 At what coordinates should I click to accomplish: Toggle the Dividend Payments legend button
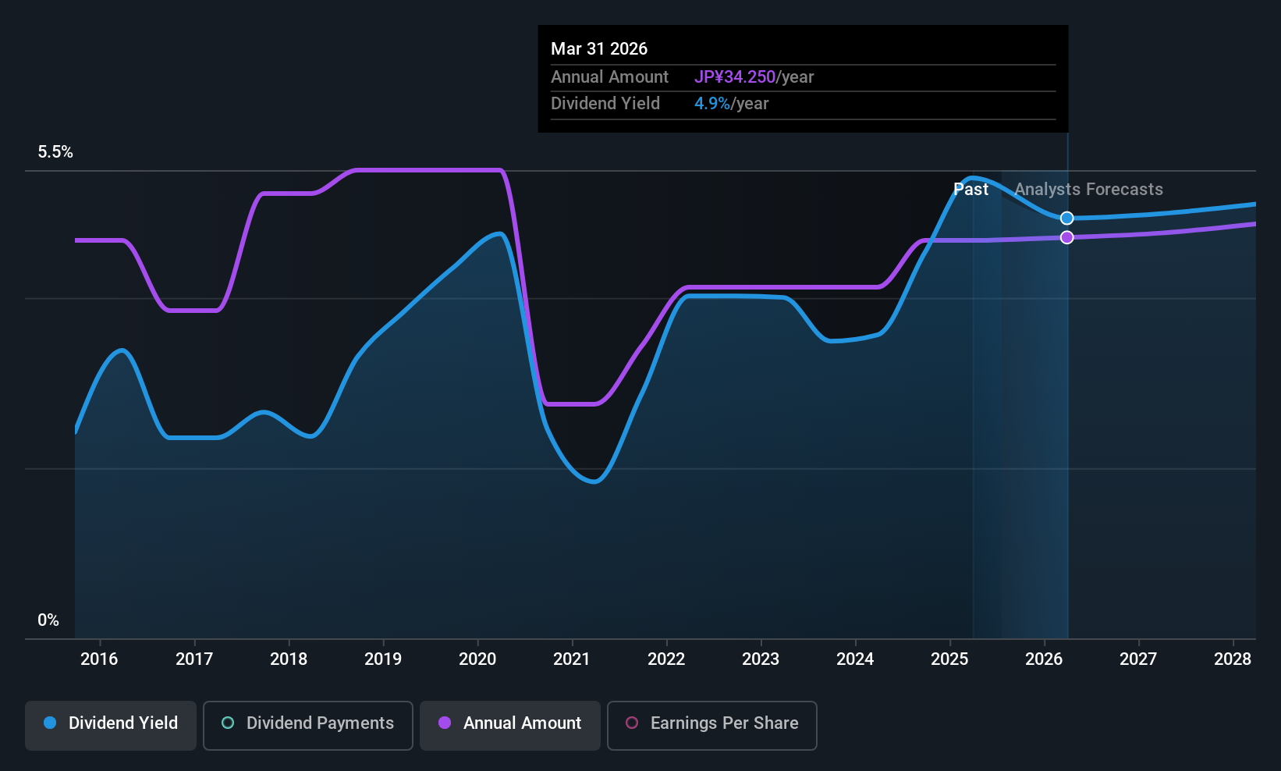coord(308,726)
